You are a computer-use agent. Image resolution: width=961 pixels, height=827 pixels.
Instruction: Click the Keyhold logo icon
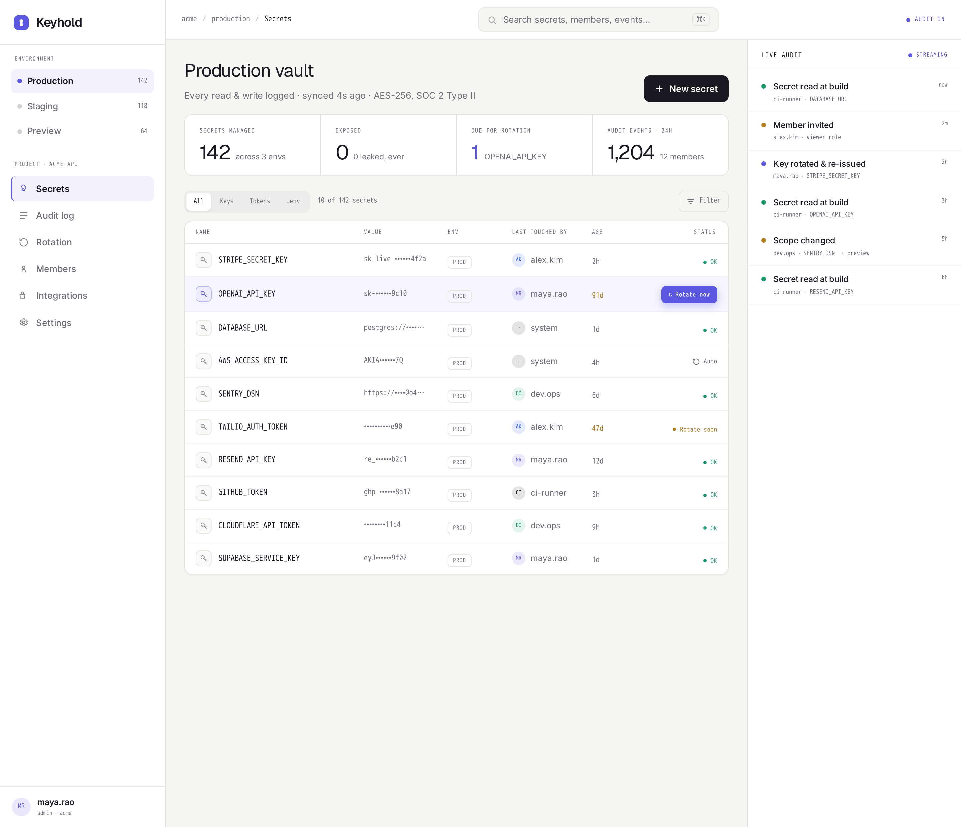(21, 22)
